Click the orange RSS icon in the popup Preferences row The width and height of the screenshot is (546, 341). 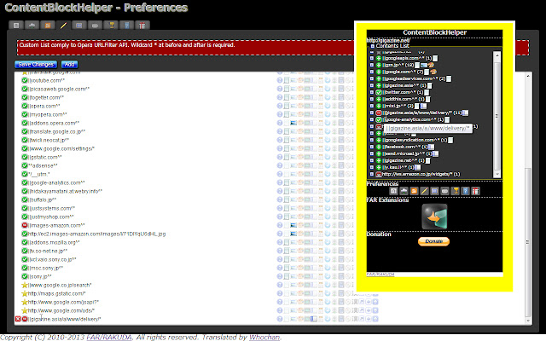(x=414, y=191)
